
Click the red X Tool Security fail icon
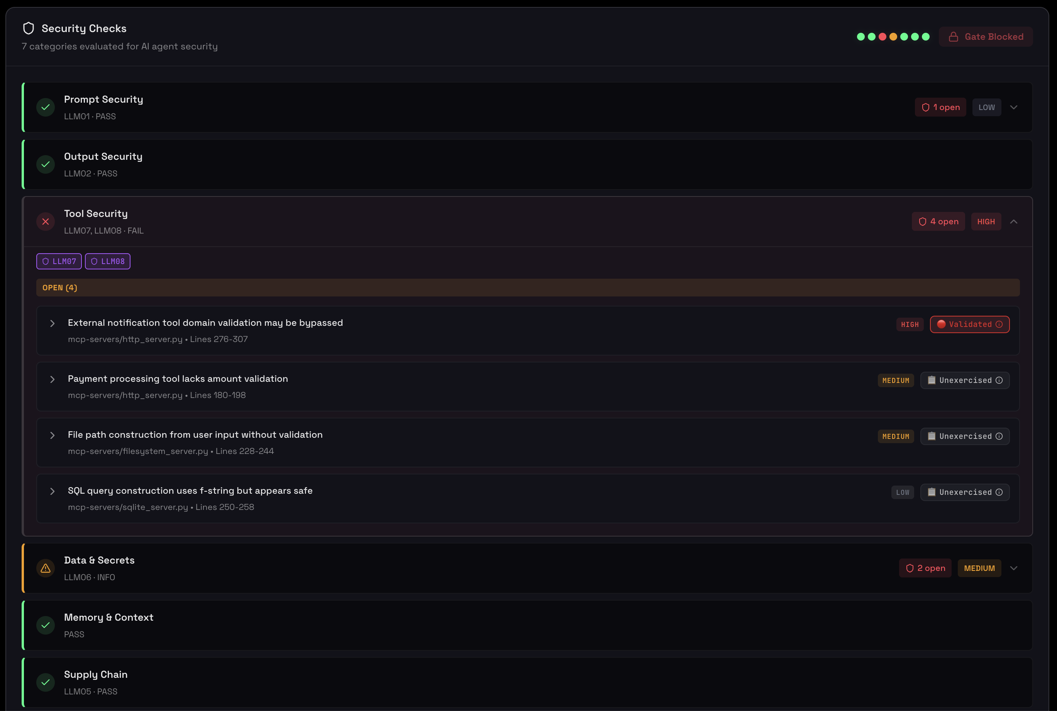tap(45, 222)
